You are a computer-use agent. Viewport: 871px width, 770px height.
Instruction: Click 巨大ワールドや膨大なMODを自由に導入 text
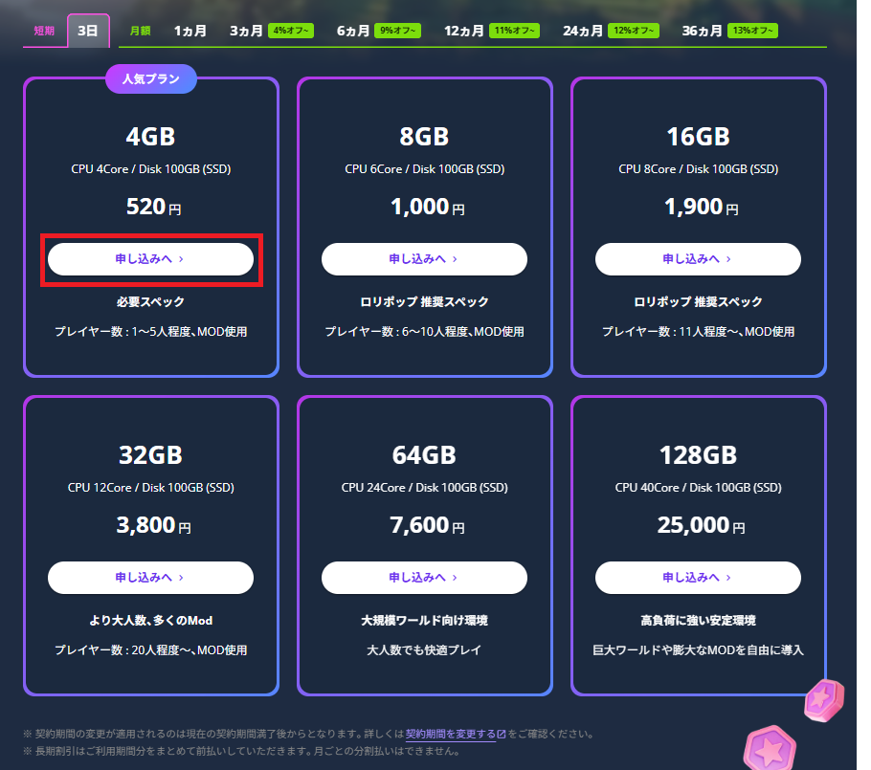coord(699,650)
